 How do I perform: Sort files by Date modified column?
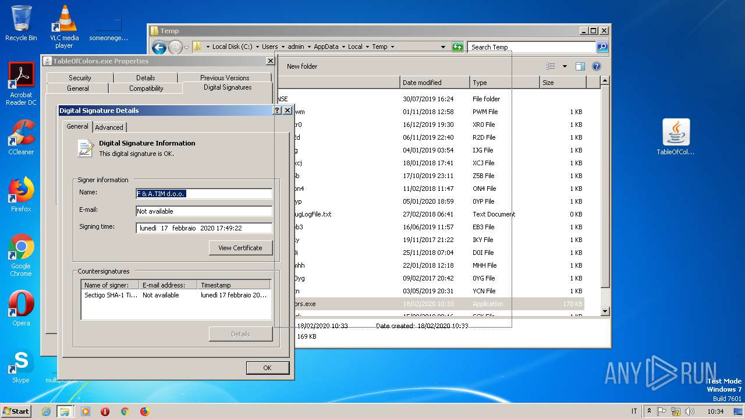(435, 83)
